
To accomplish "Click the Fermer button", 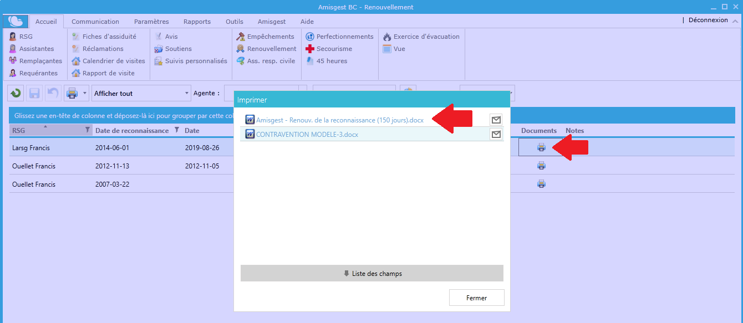I will tap(476, 298).
